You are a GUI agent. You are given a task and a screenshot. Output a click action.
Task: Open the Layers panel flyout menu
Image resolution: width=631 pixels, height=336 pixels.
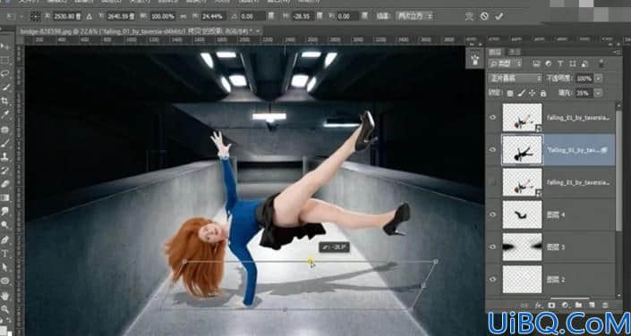[x=617, y=52]
